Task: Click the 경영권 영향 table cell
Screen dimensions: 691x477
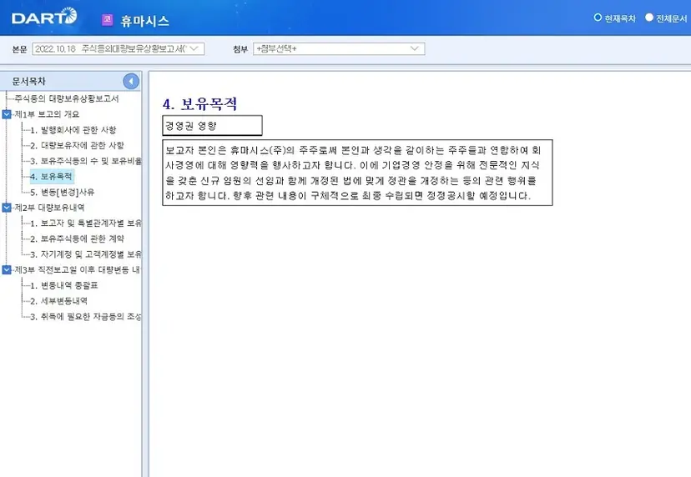Action: pyautogui.click(x=213, y=126)
